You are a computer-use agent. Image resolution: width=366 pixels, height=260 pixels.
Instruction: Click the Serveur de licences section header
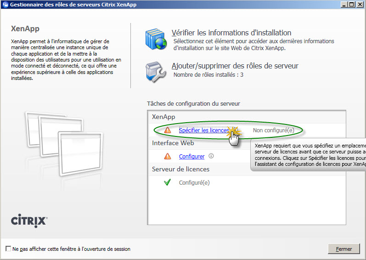tap(180, 169)
